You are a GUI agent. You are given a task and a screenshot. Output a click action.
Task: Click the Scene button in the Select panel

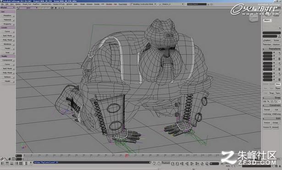coord(276,41)
